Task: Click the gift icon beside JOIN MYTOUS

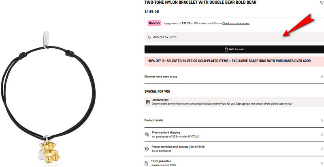Action: point(147,102)
